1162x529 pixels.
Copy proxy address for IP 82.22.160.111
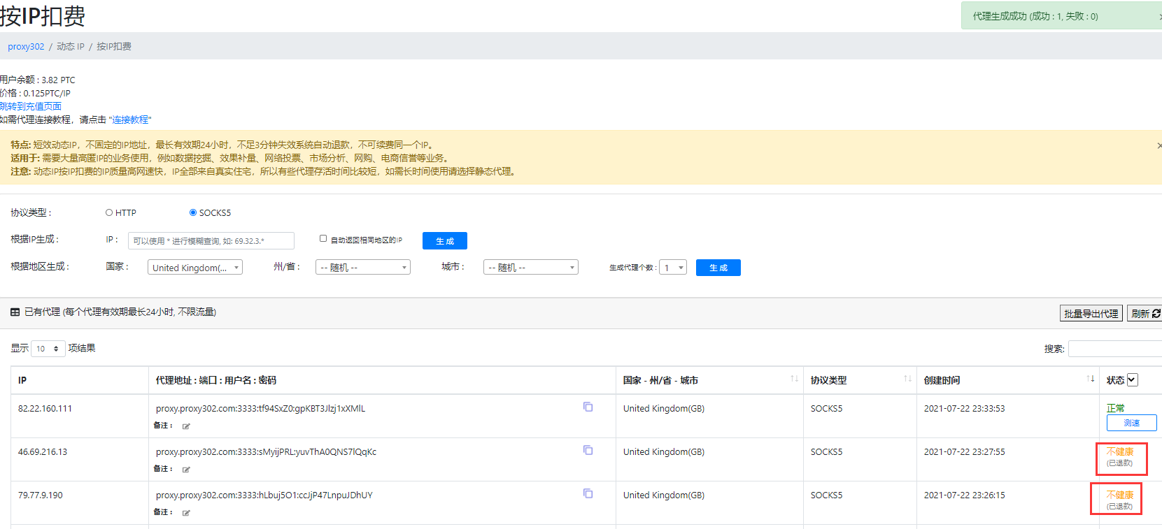(588, 407)
